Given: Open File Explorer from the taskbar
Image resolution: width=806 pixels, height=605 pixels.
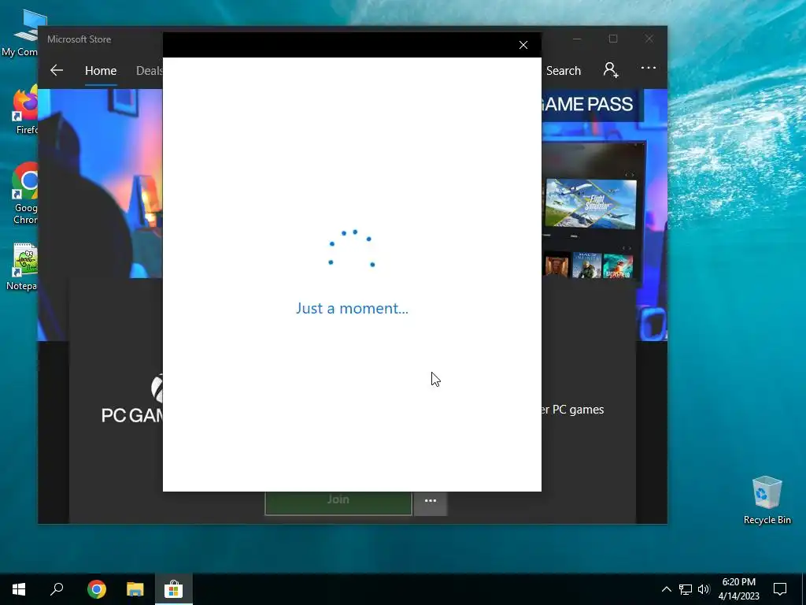Looking at the screenshot, I should (x=135, y=589).
